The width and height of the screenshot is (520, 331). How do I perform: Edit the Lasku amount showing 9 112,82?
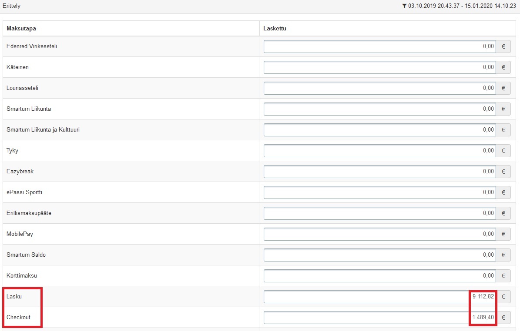pyautogui.click(x=379, y=297)
